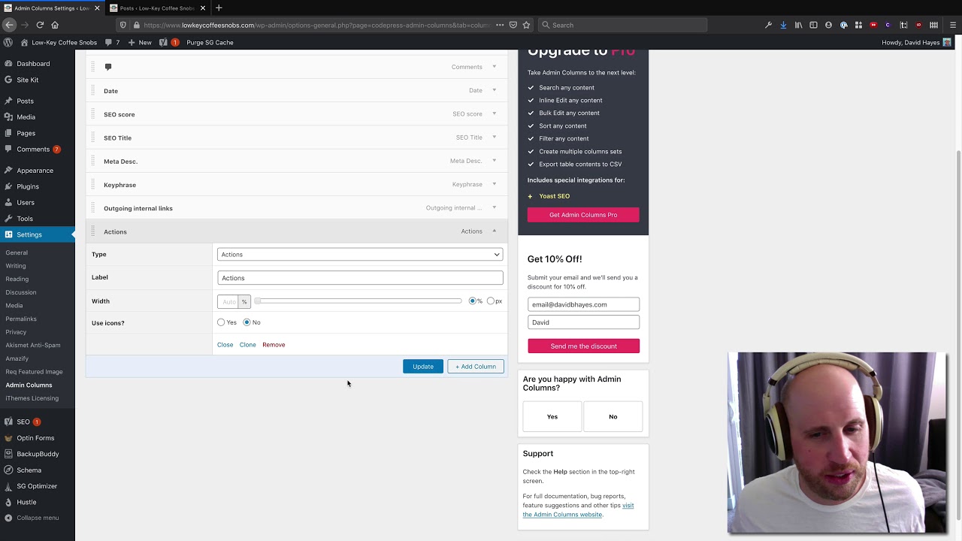Answer No to happy with Admin Columns
This screenshot has height=541, width=962.
(x=613, y=416)
